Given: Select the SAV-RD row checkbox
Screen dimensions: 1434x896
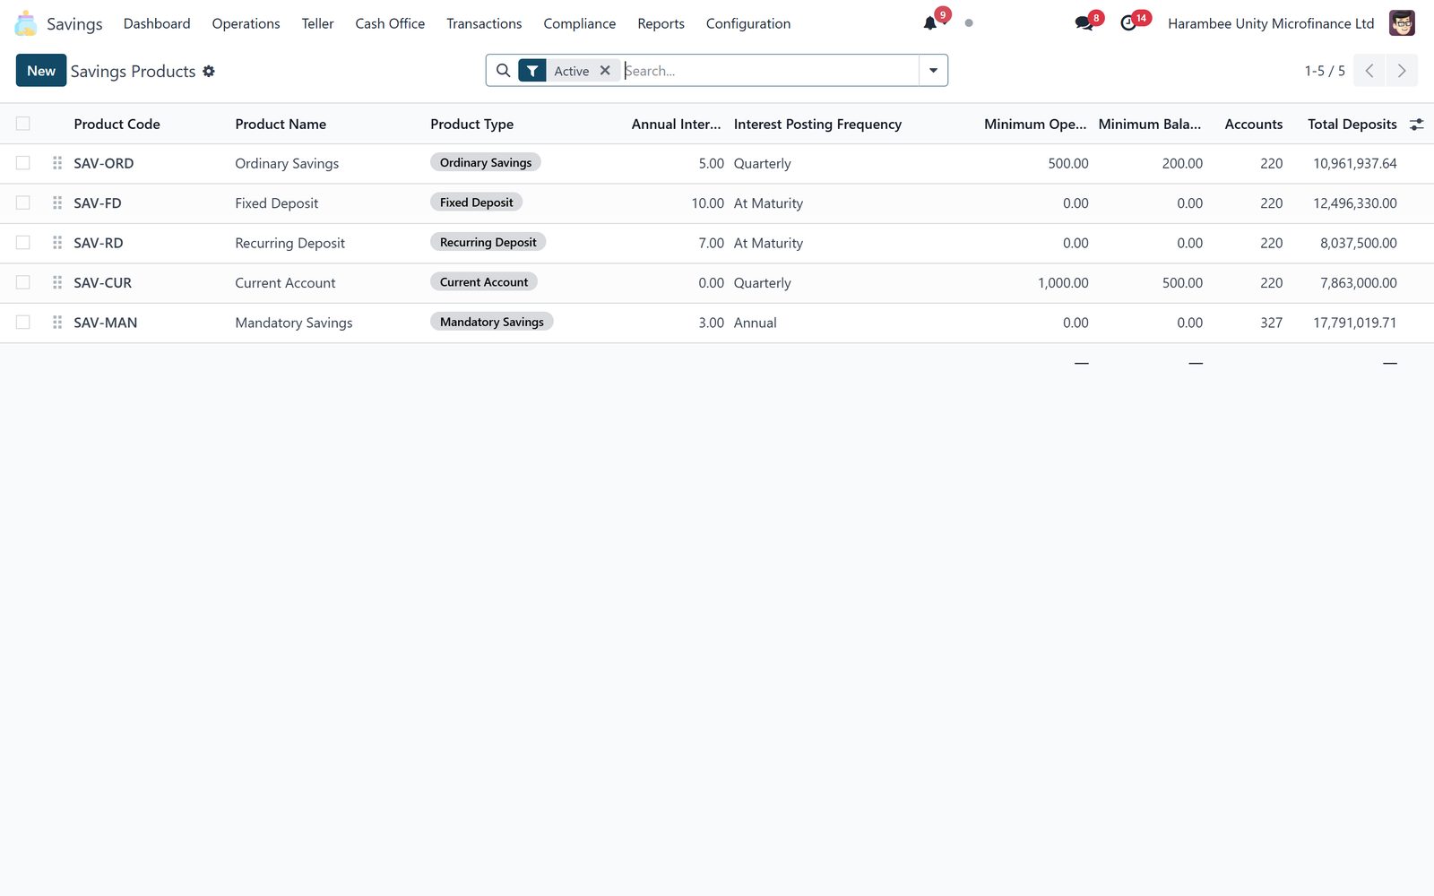Looking at the screenshot, I should coord(23,243).
